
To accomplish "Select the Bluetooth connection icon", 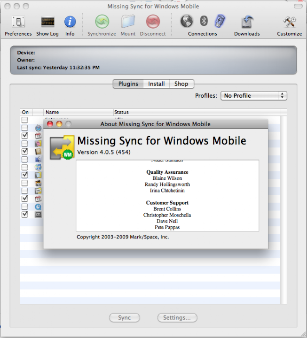I will pos(204,21).
